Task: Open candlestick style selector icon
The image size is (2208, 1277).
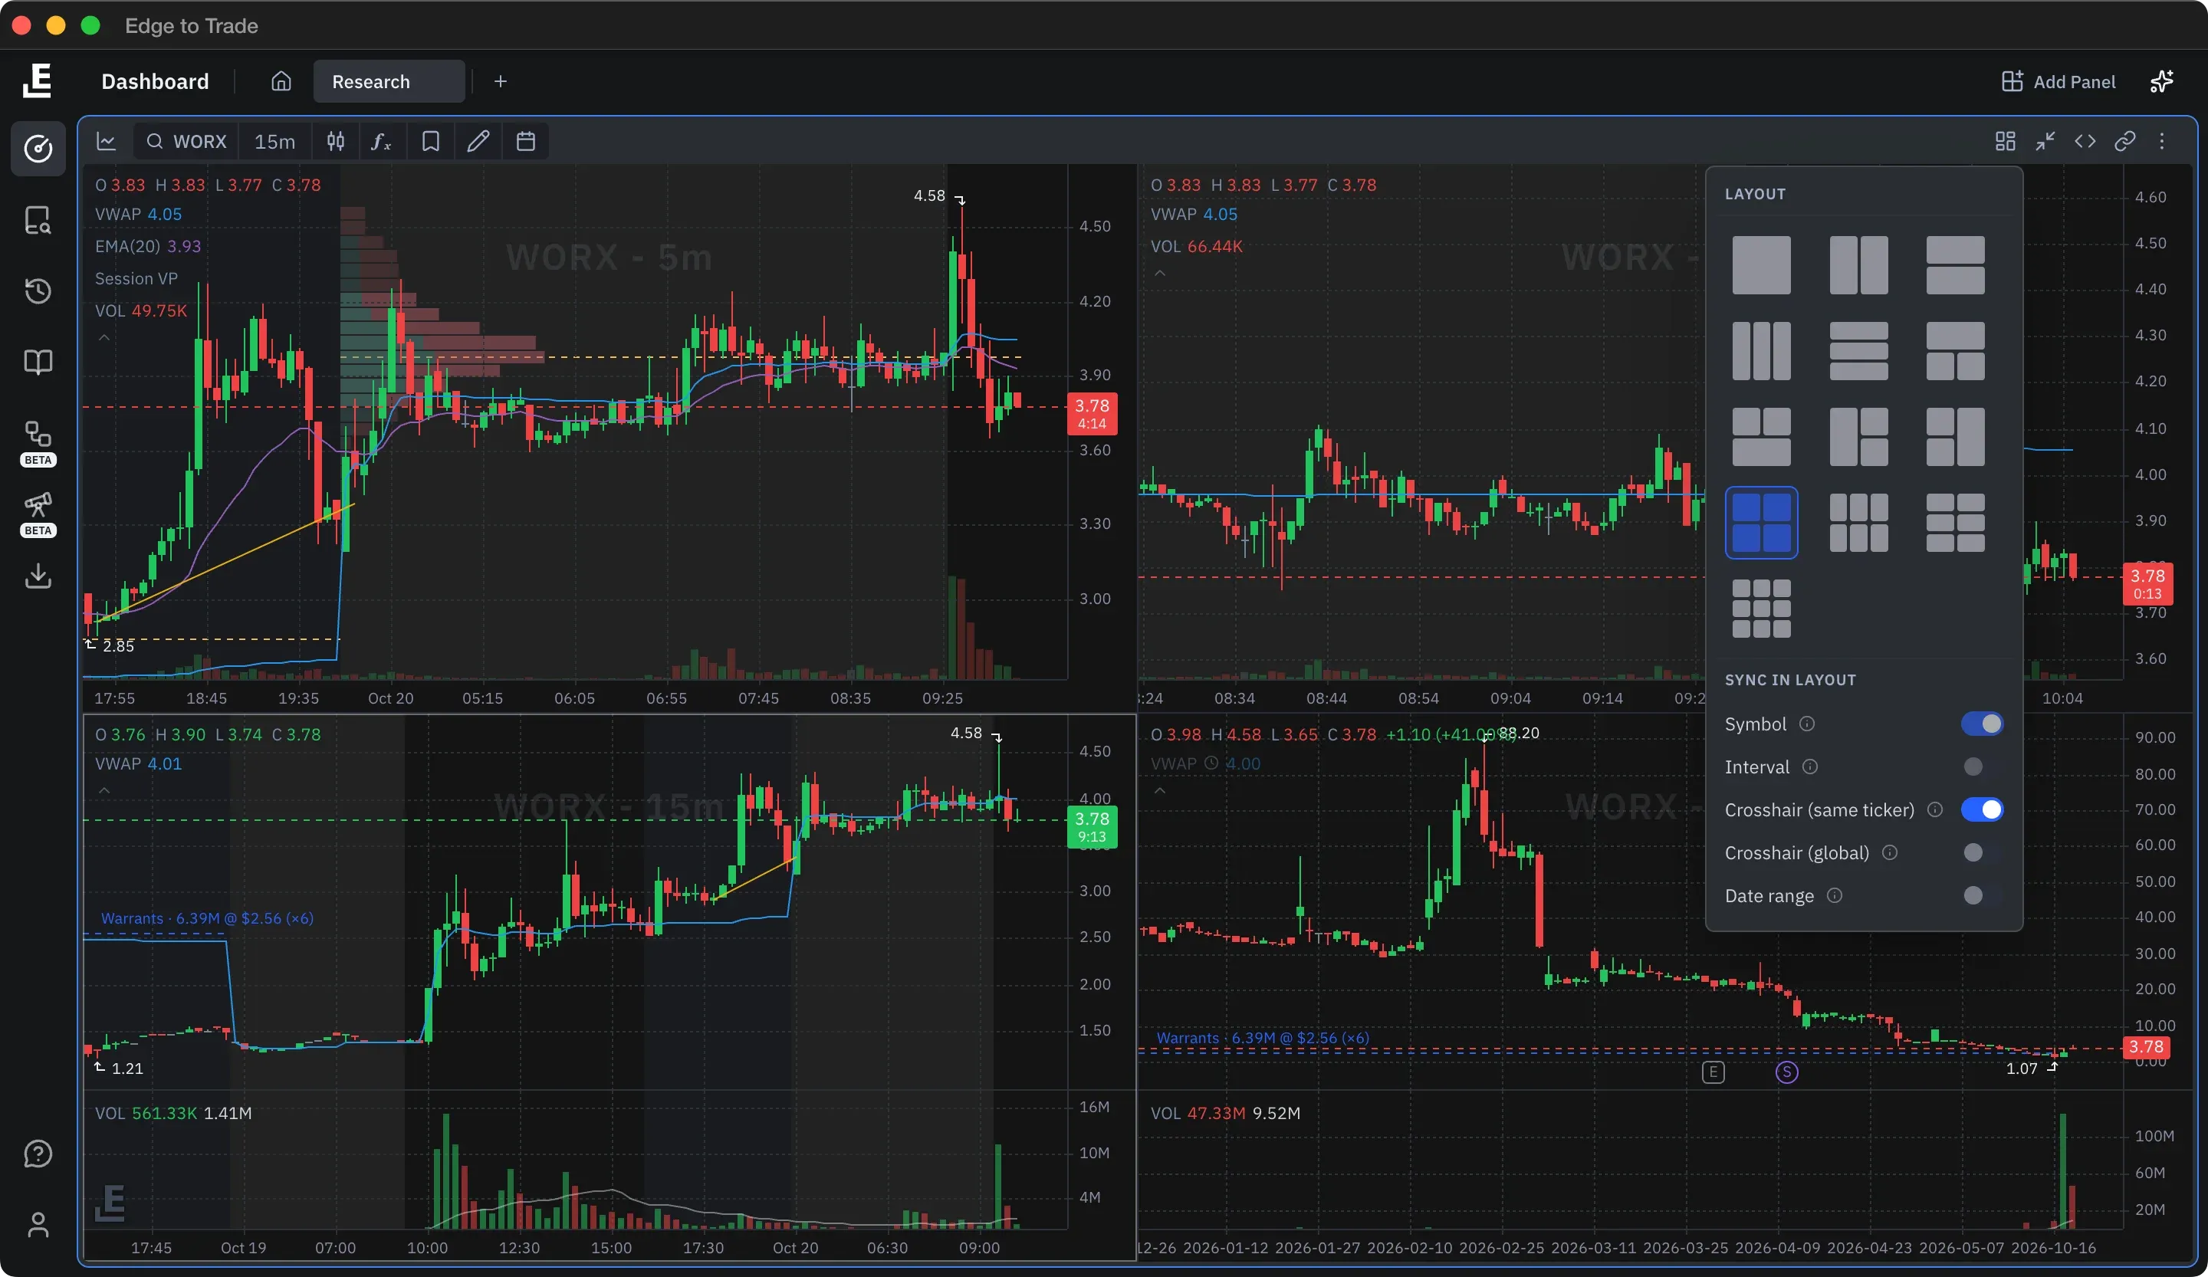Action: [x=336, y=141]
